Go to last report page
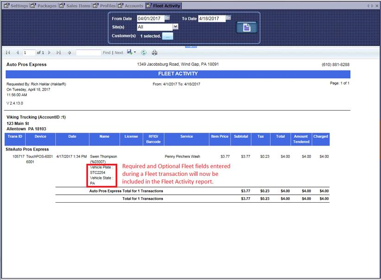The image size is (381, 280). click(58, 52)
